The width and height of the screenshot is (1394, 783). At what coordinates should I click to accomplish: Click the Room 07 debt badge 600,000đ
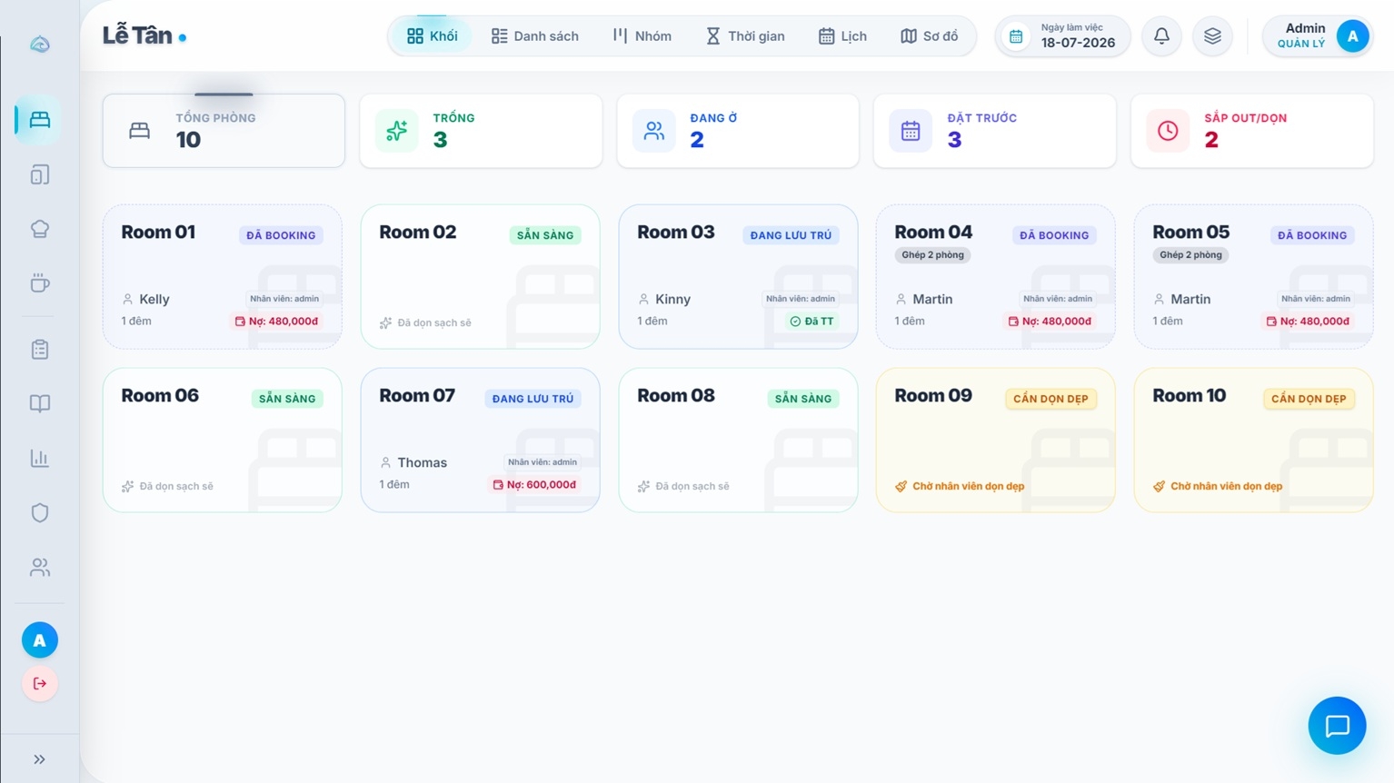(x=534, y=485)
